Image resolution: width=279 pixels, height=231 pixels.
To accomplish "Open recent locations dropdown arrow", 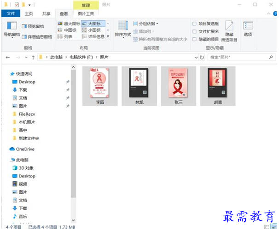I will pos(26,57).
